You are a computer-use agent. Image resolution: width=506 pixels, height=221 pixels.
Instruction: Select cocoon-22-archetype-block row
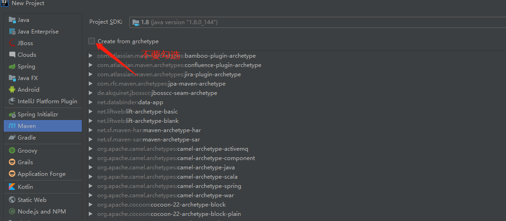coord(296,205)
